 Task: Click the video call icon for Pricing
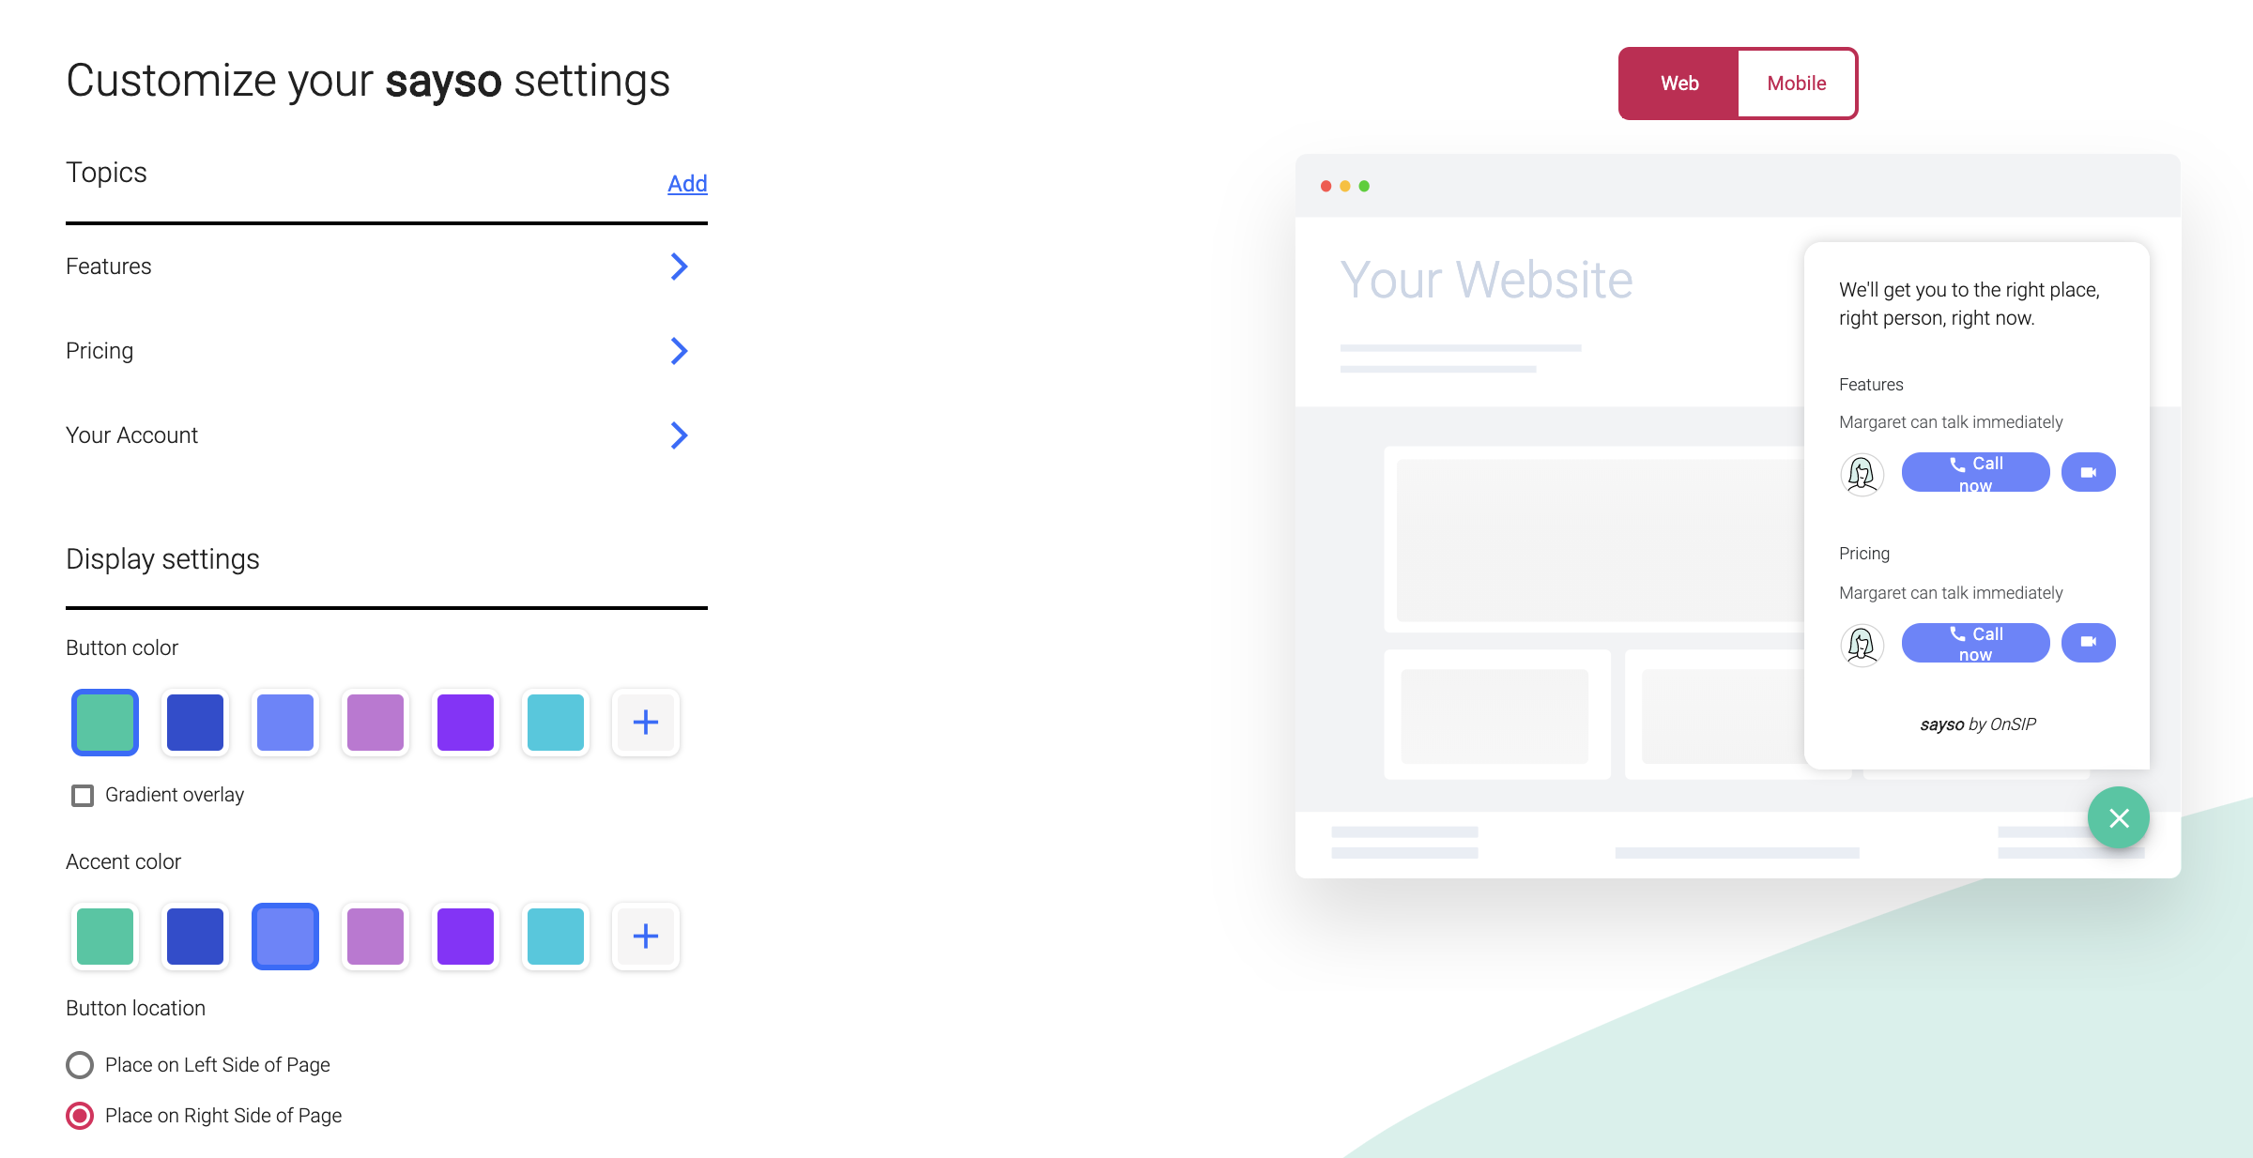tap(2086, 643)
